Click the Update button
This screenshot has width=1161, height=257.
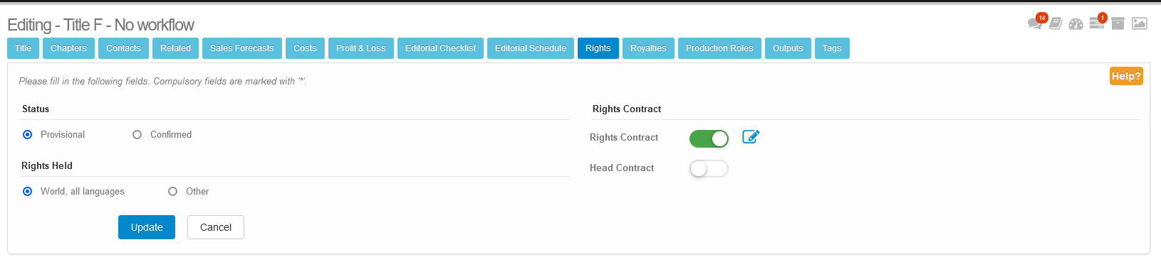[147, 227]
